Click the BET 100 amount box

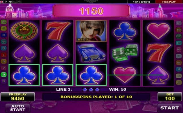click(170, 97)
